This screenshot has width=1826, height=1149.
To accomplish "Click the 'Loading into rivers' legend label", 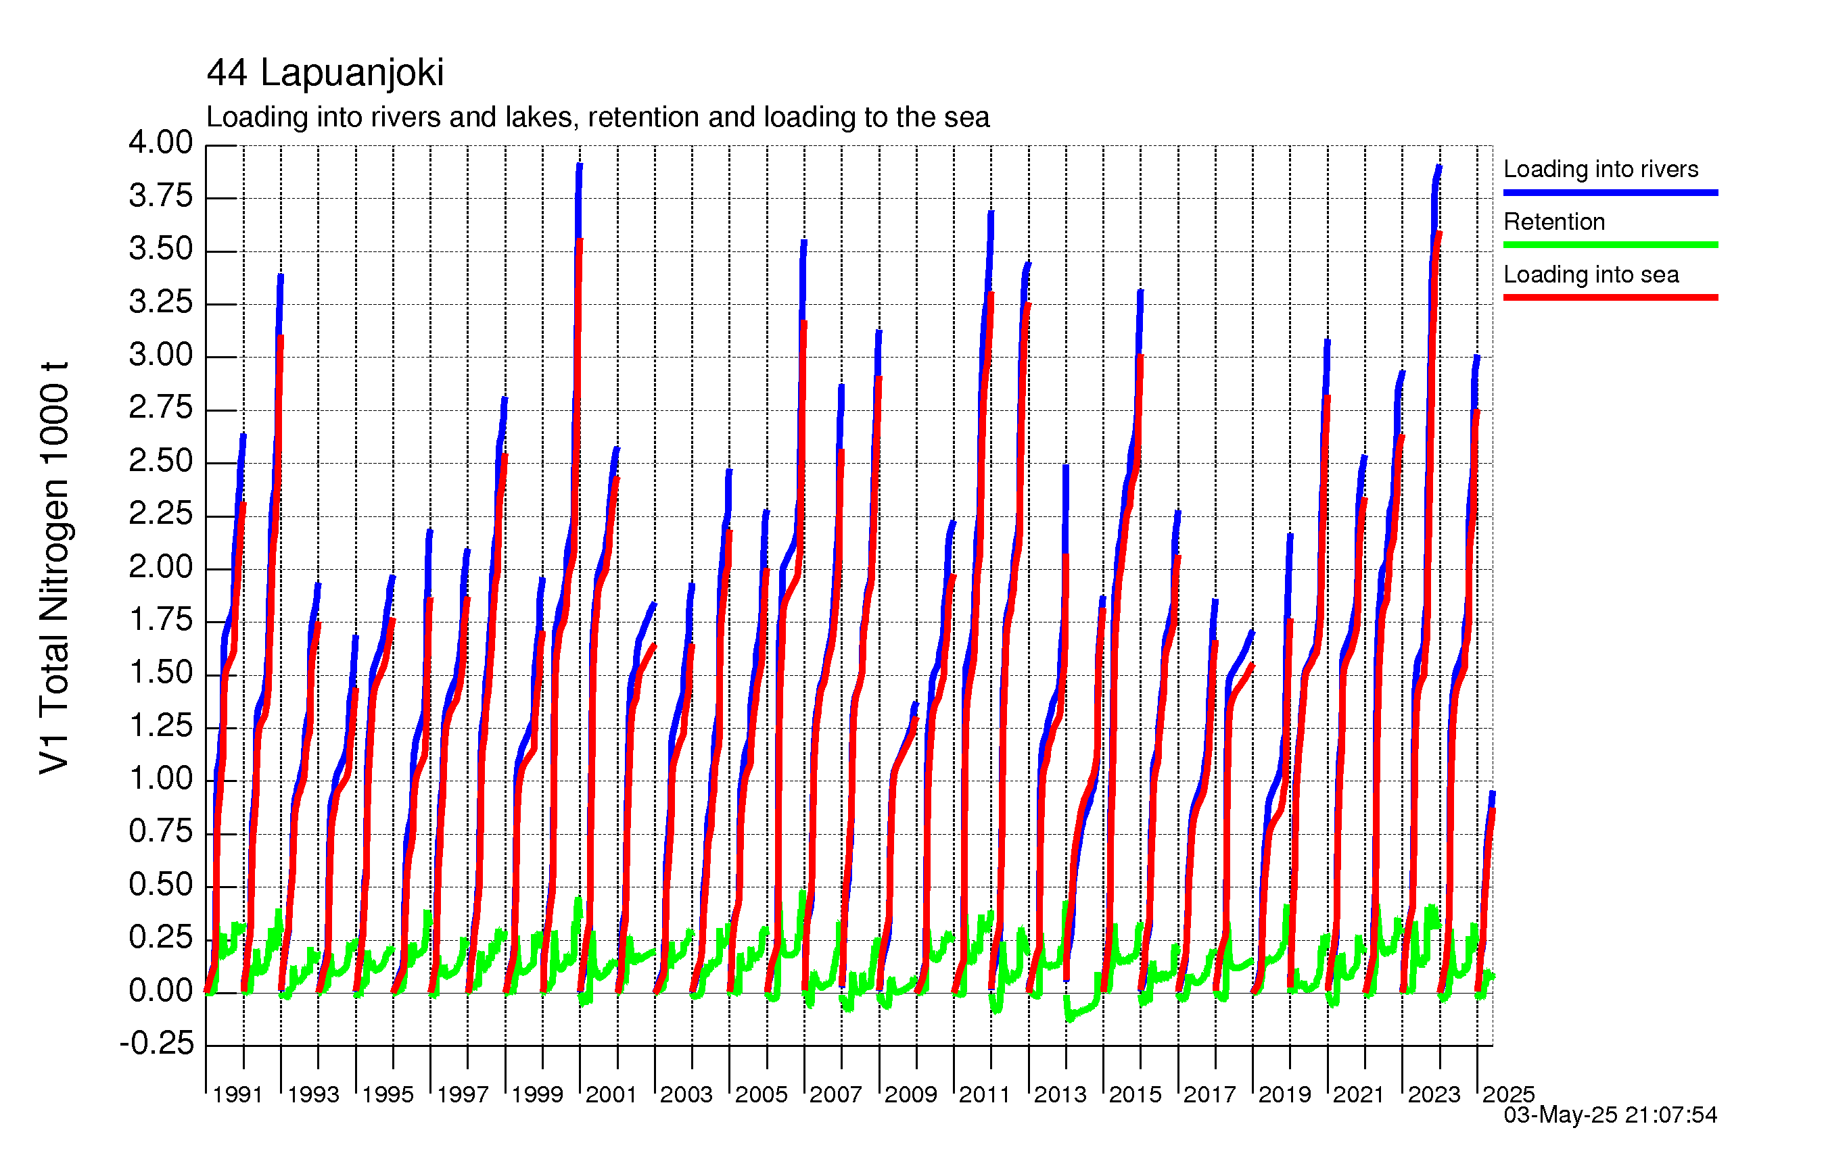I will [1601, 169].
